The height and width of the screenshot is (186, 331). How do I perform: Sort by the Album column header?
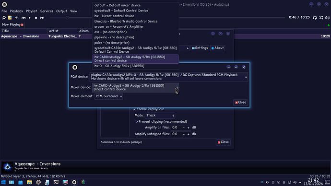click(85, 31)
